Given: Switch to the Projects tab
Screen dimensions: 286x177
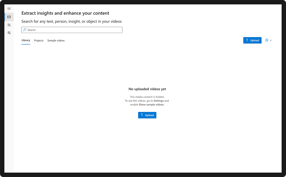Looking at the screenshot, I should tap(39, 41).
